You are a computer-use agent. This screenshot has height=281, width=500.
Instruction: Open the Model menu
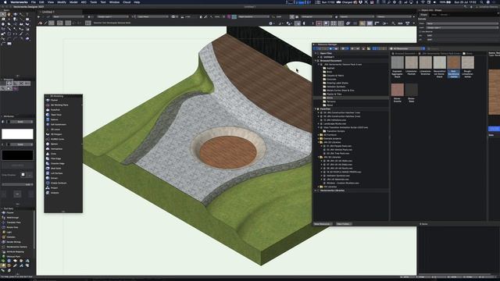click(73, 2)
